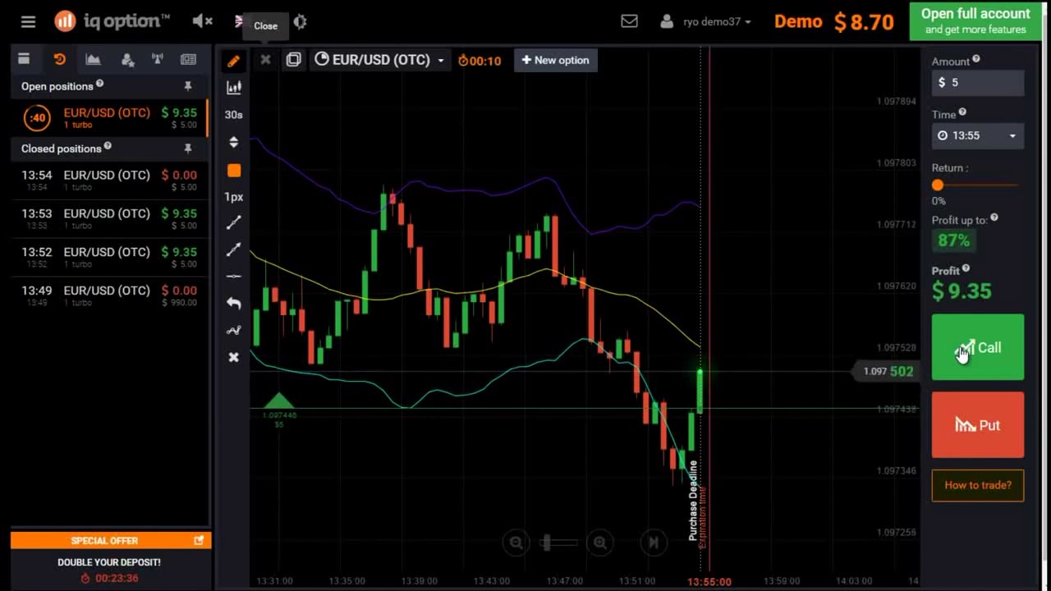This screenshot has width=1051, height=591.
Task: Open the messages envelope icon
Action: 629,21
